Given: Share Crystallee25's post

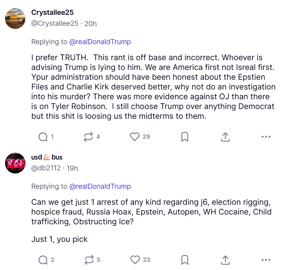Looking at the screenshot, I should click(225, 137).
